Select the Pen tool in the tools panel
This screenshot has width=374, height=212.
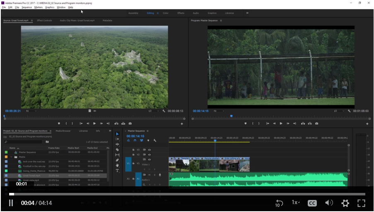pos(117,160)
